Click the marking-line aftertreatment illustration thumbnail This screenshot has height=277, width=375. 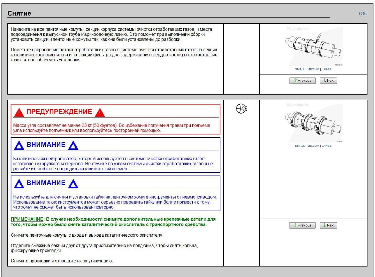click(313, 46)
